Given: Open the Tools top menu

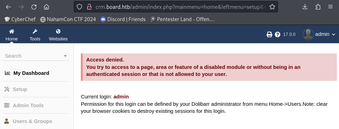Looking at the screenshot, I should (x=35, y=35).
